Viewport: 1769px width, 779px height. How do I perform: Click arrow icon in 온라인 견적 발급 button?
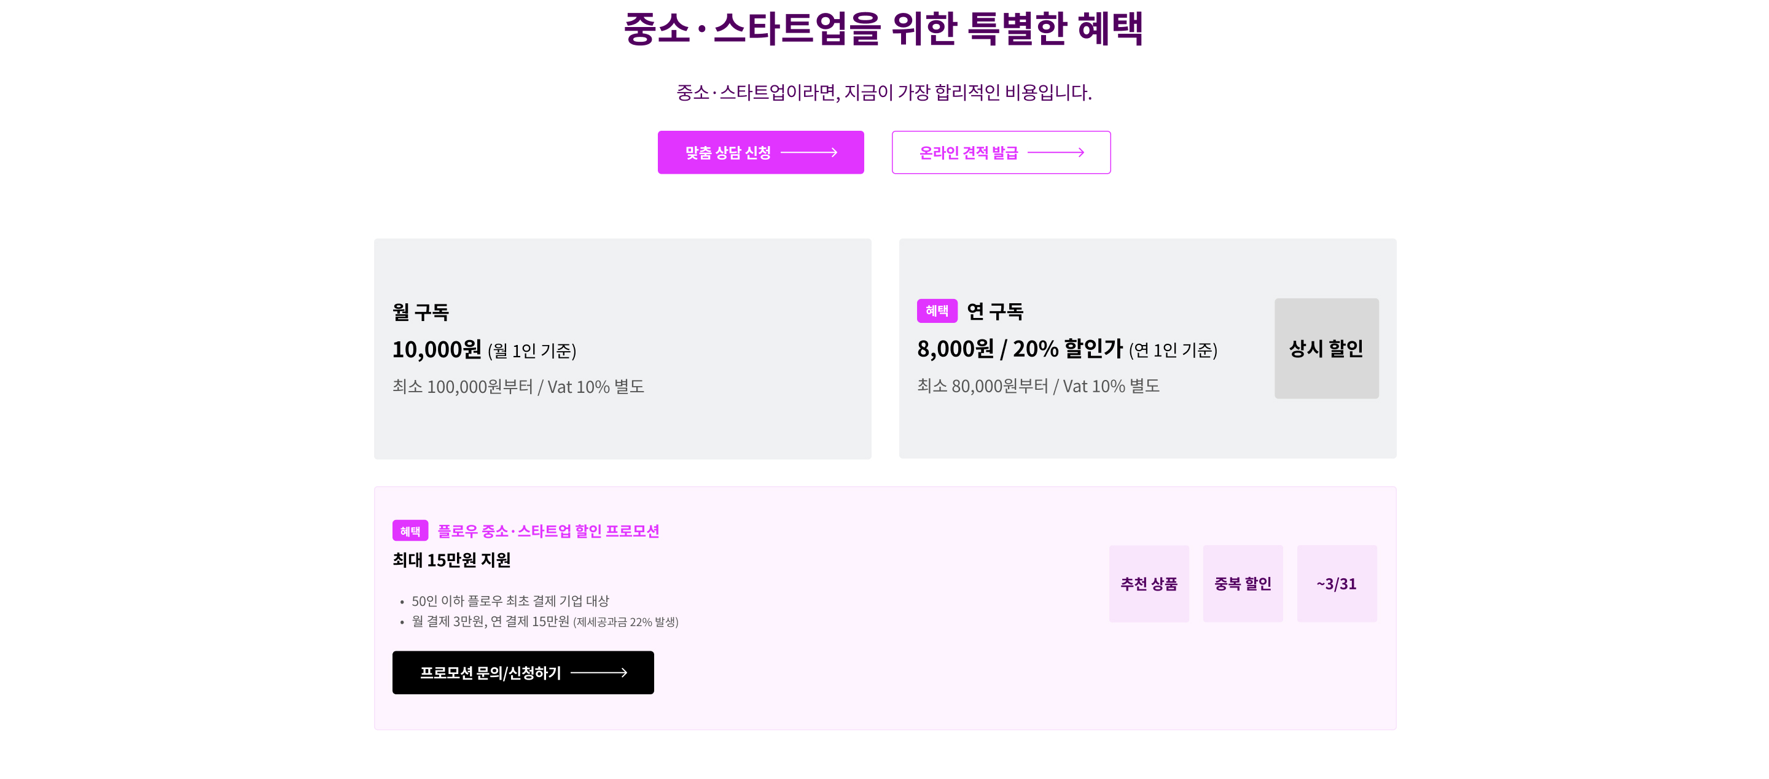pos(1055,152)
